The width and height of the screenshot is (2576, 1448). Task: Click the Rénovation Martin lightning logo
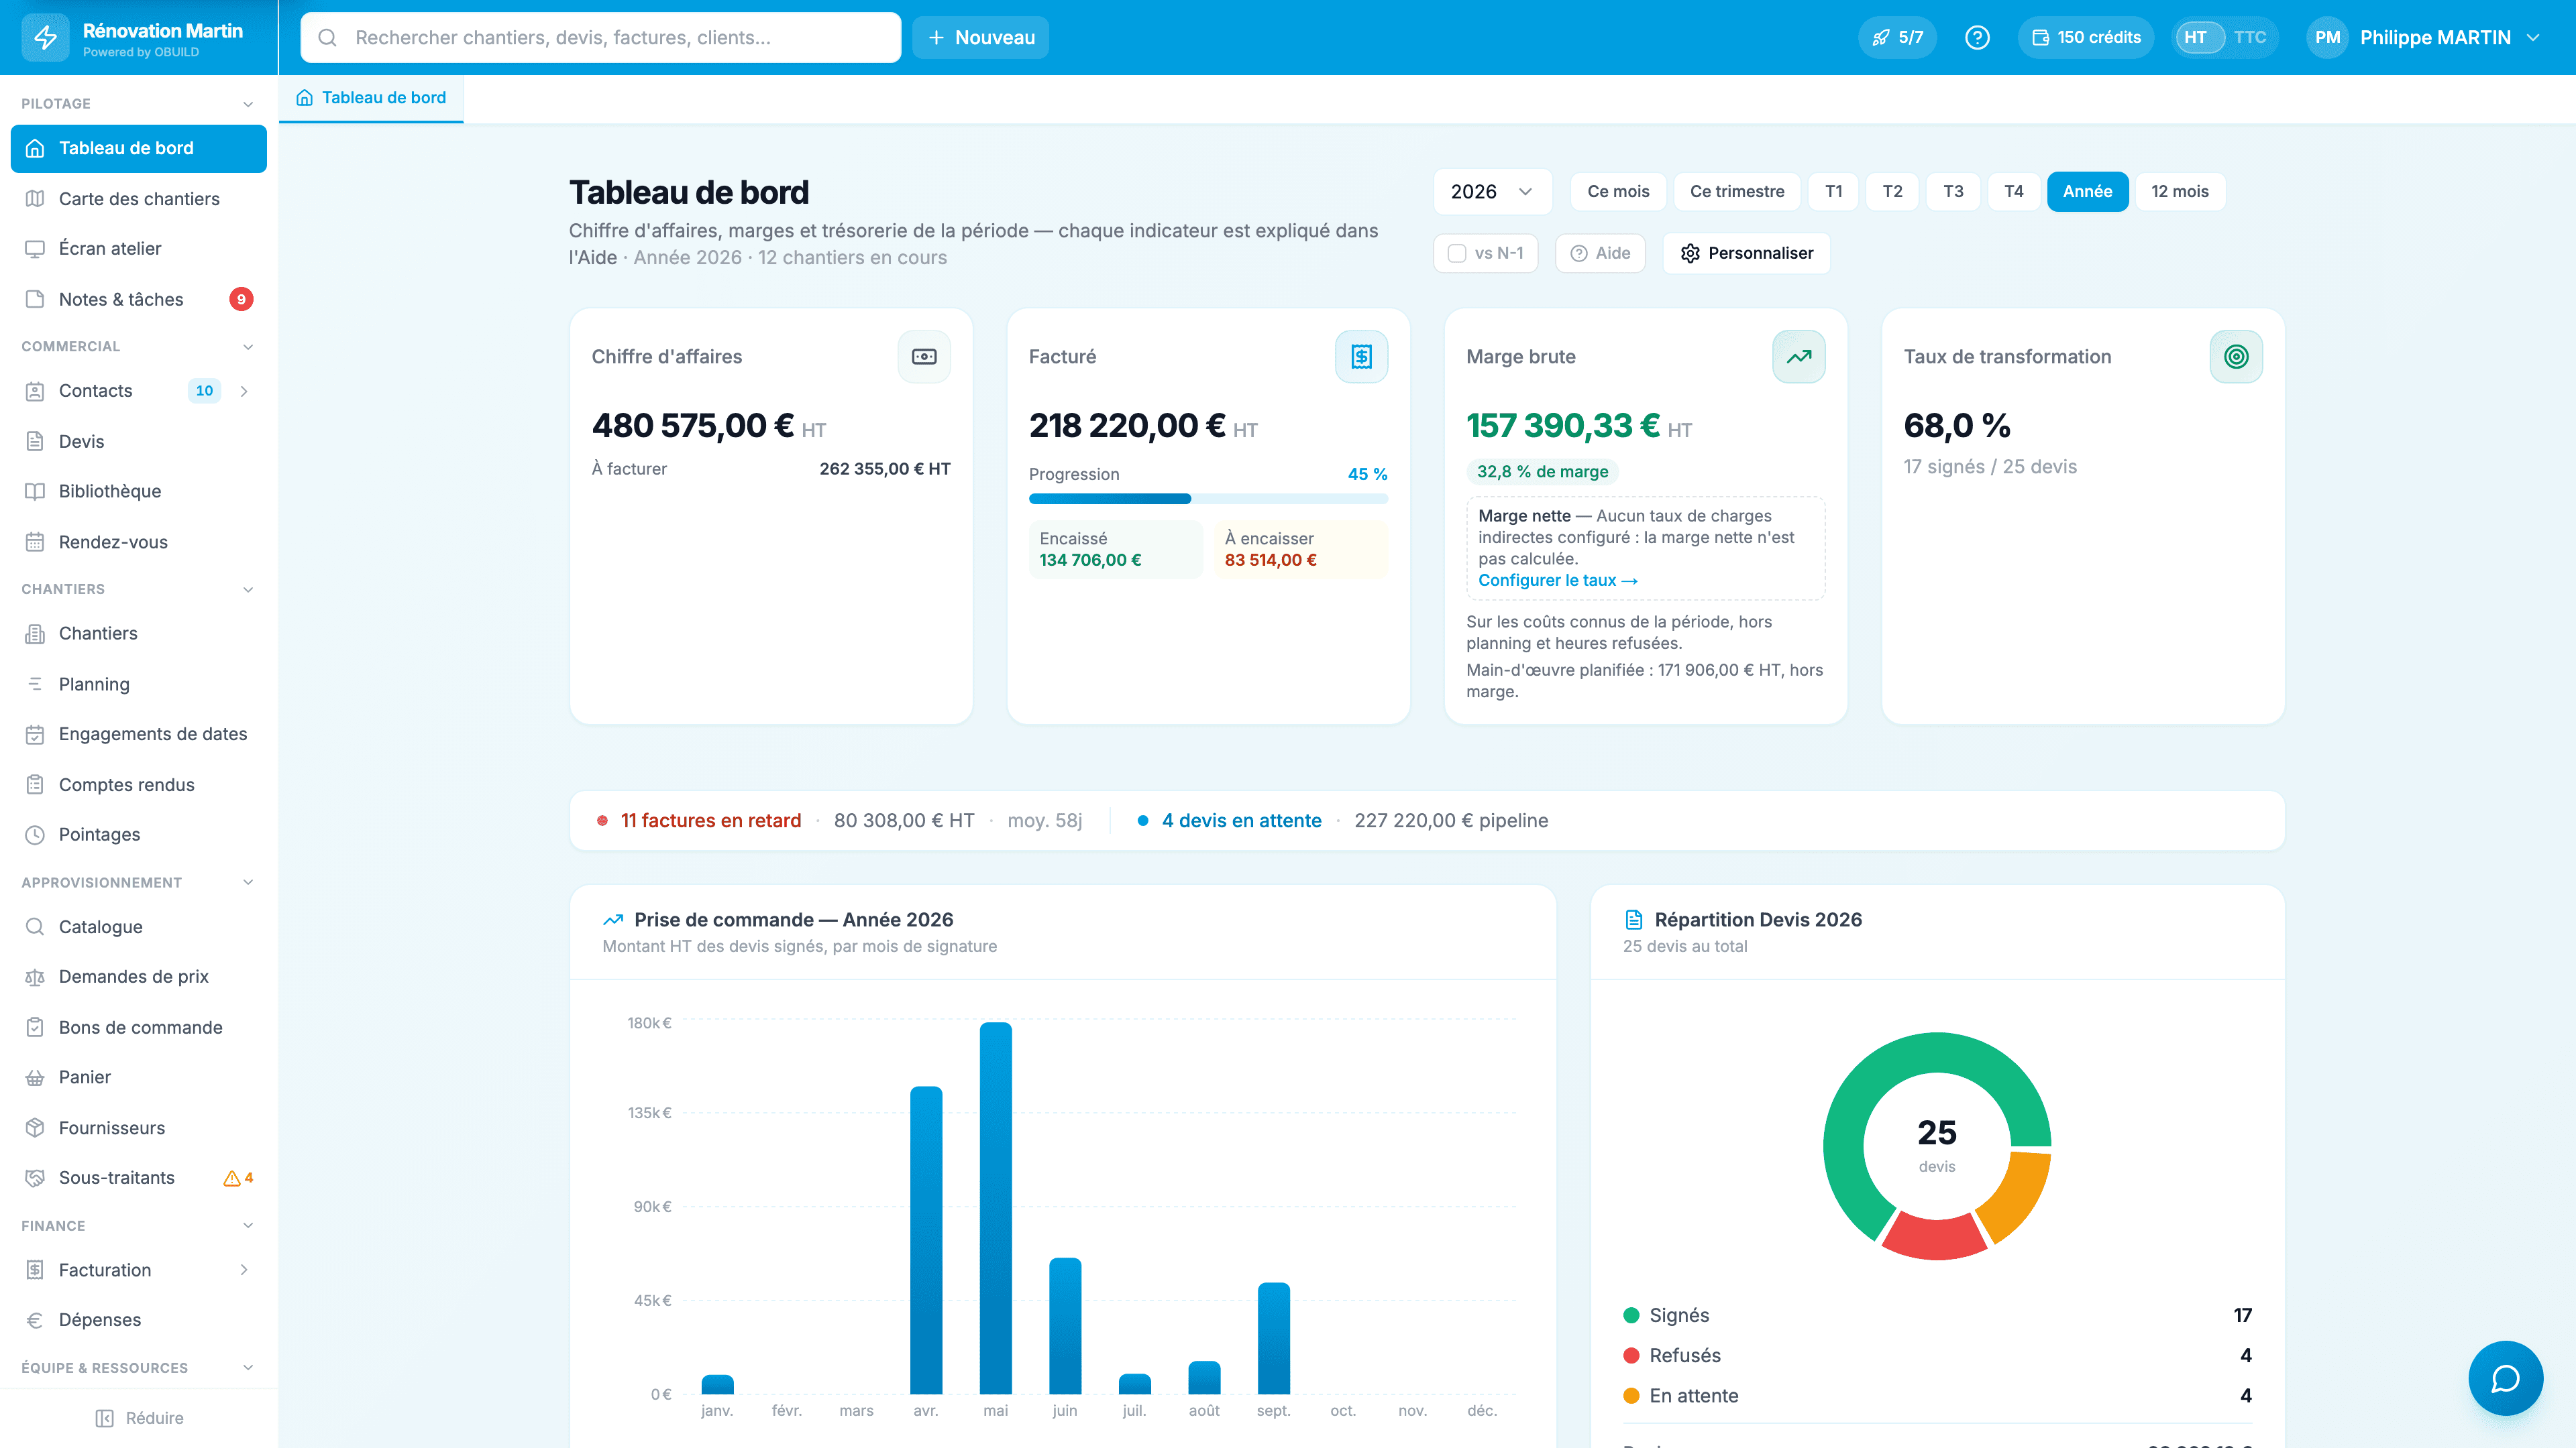46,38
